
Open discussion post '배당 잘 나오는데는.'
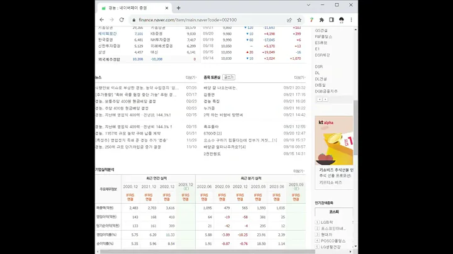(220, 88)
